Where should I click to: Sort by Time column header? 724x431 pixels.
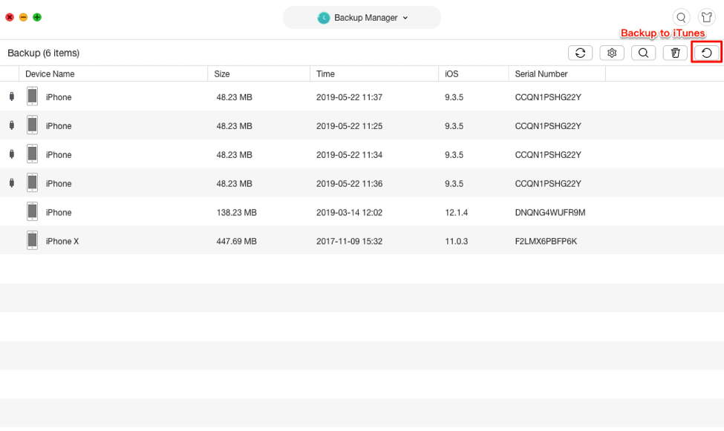374,74
